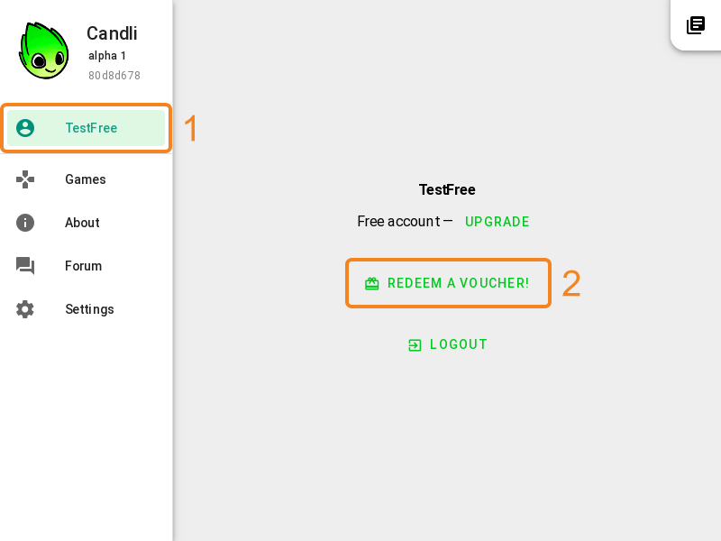
Task: Navigate to the Forum entry
Action: (x=86, y=266)
